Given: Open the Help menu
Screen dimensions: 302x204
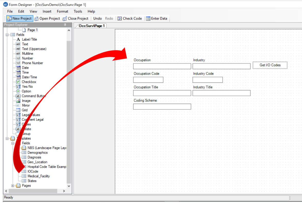Looking at the screenshot, I should [x=91, y=11].
